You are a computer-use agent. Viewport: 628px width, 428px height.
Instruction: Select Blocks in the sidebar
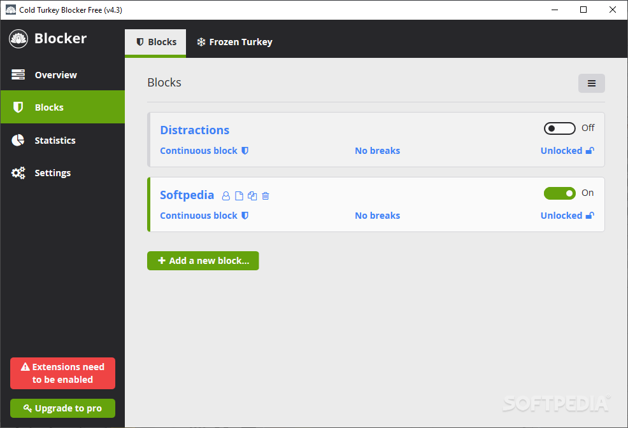(62, 107)
